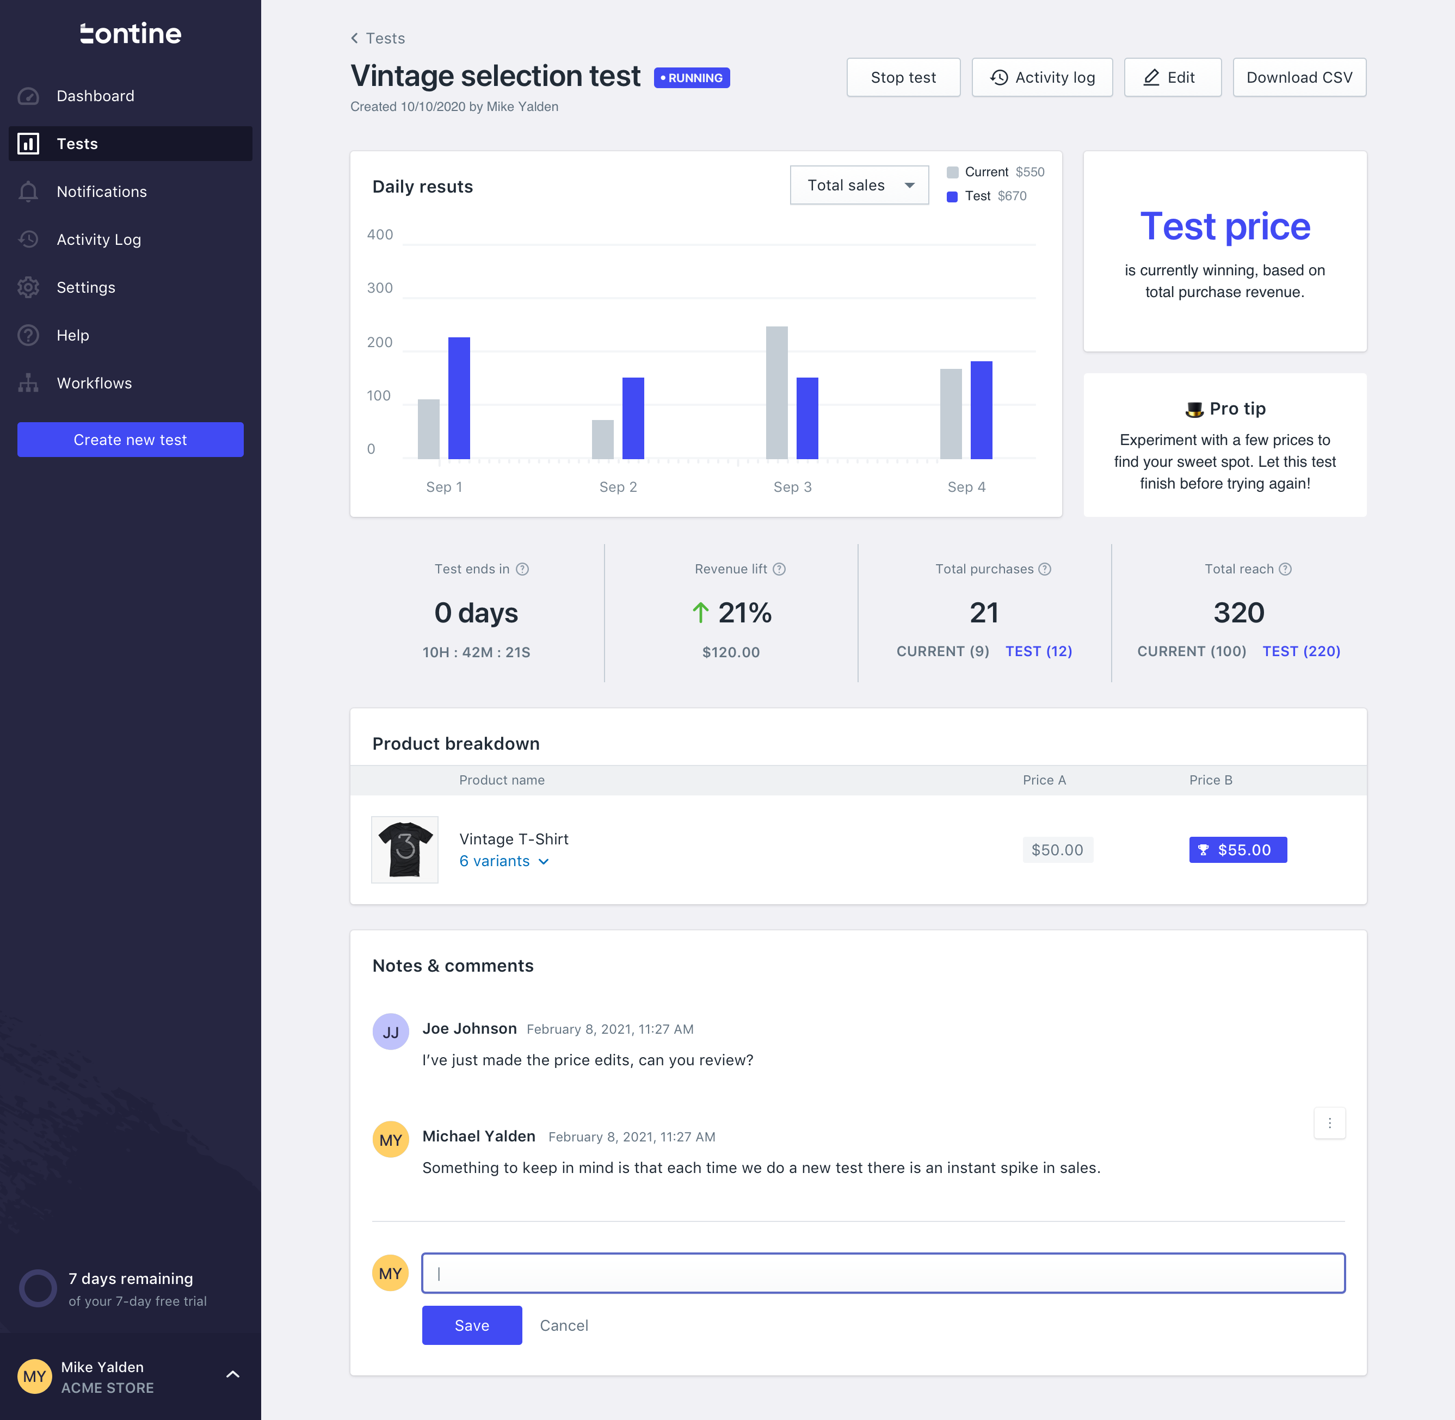Click the Create new test button

[x=130, y=438]
